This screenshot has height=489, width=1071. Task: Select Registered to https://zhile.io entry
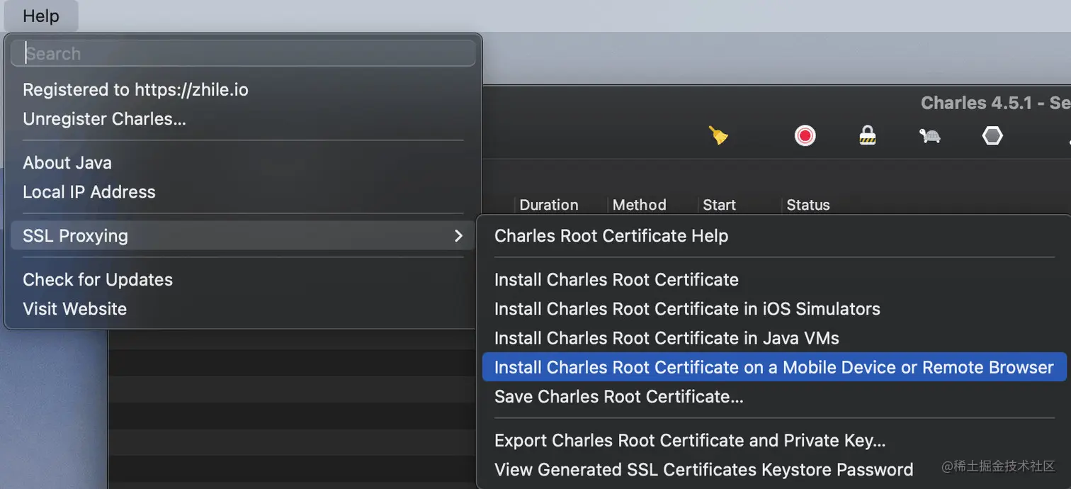point(135,90)
